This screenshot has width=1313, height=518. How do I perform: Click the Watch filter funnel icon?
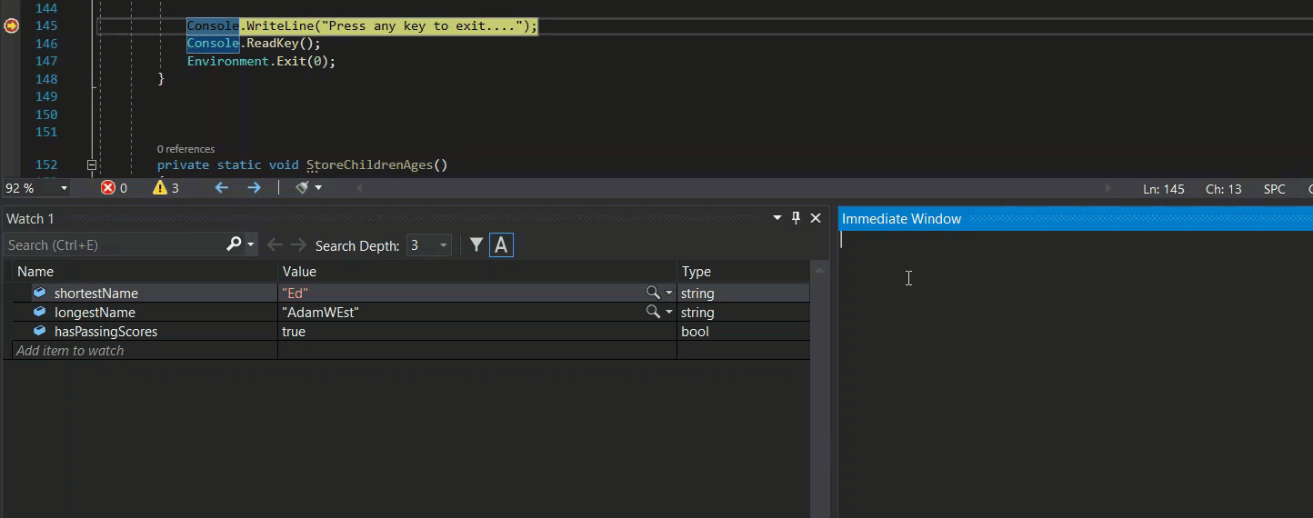[476, 245]
